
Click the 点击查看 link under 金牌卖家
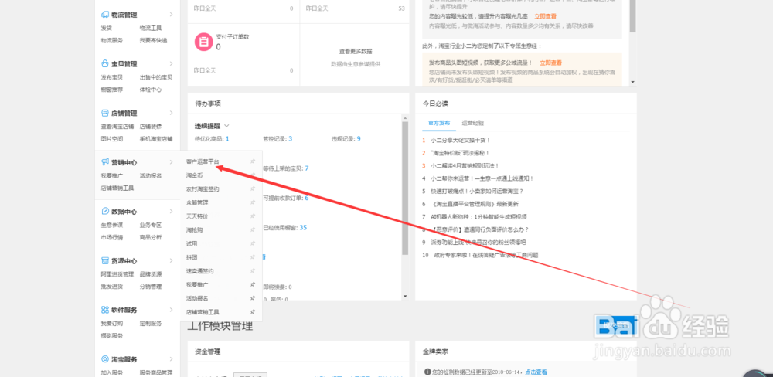(x=536, y=372)
